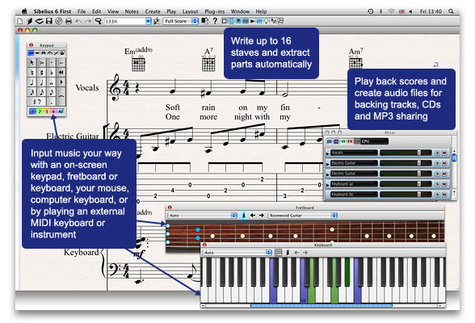The image size is (475, 323).
Task: Select the staccato dot key on Keypad
Action: pyautogui.click(x=52, y=63)
